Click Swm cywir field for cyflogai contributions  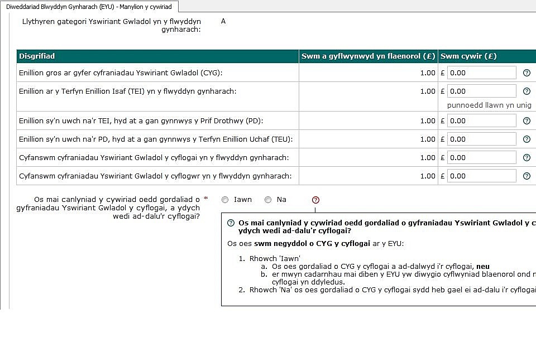click(x=482, y=158)
